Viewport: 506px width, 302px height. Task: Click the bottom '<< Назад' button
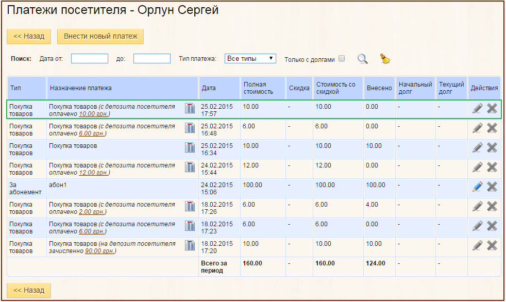(29, 290)
